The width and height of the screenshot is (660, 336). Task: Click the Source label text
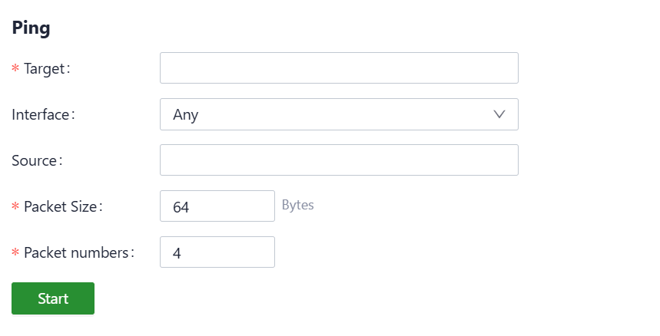coord(36,160)
